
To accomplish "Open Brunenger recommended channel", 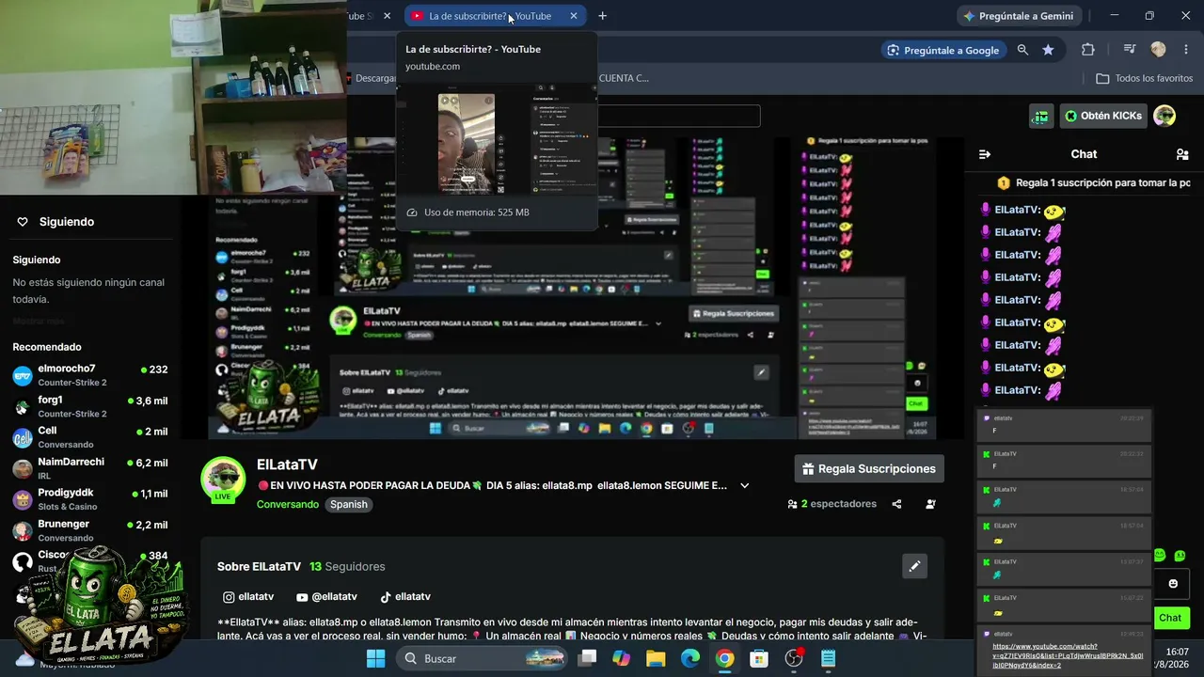I will (90, 530).
